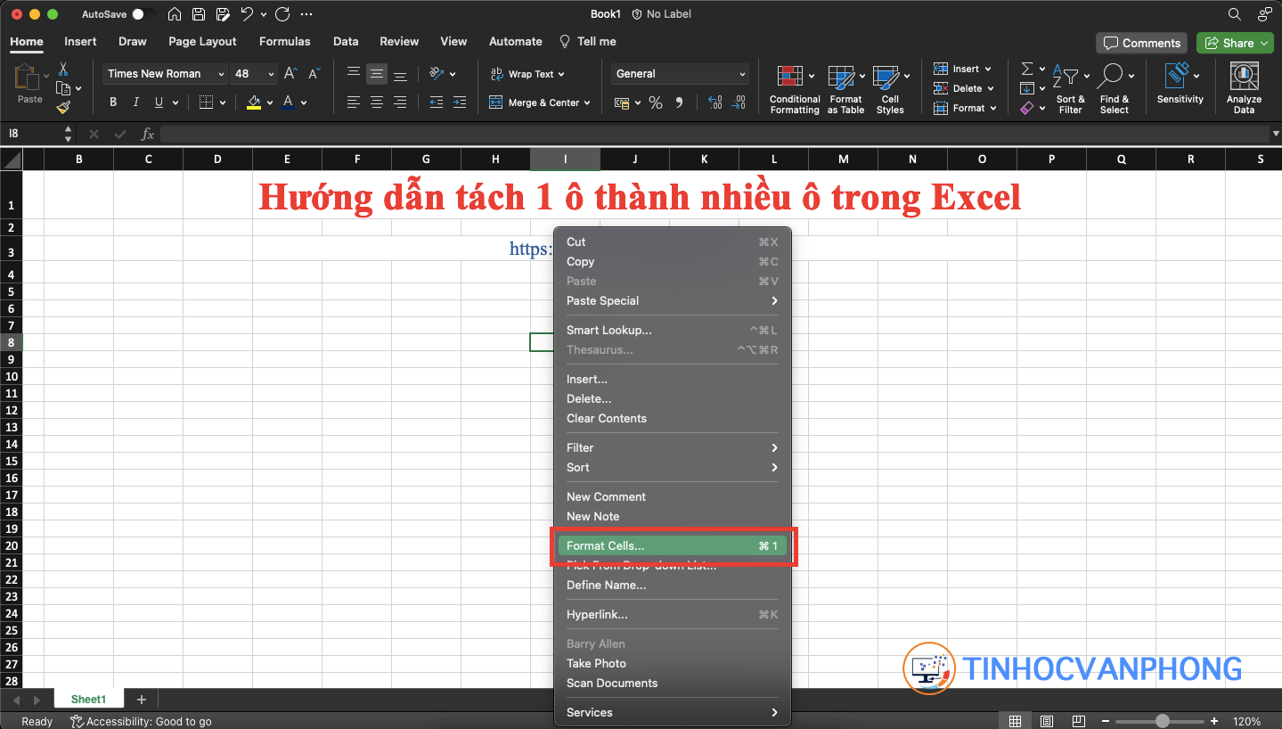
Task: Click the zoom in plus button
Action: pyautogui.click(x=1213, y=721)
